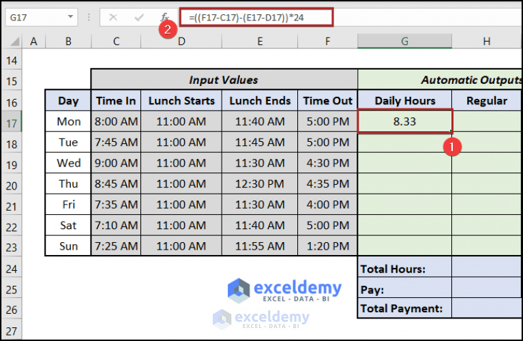Select row 20 header
Viewport: 523px width, 341px height.
(12, 186)
